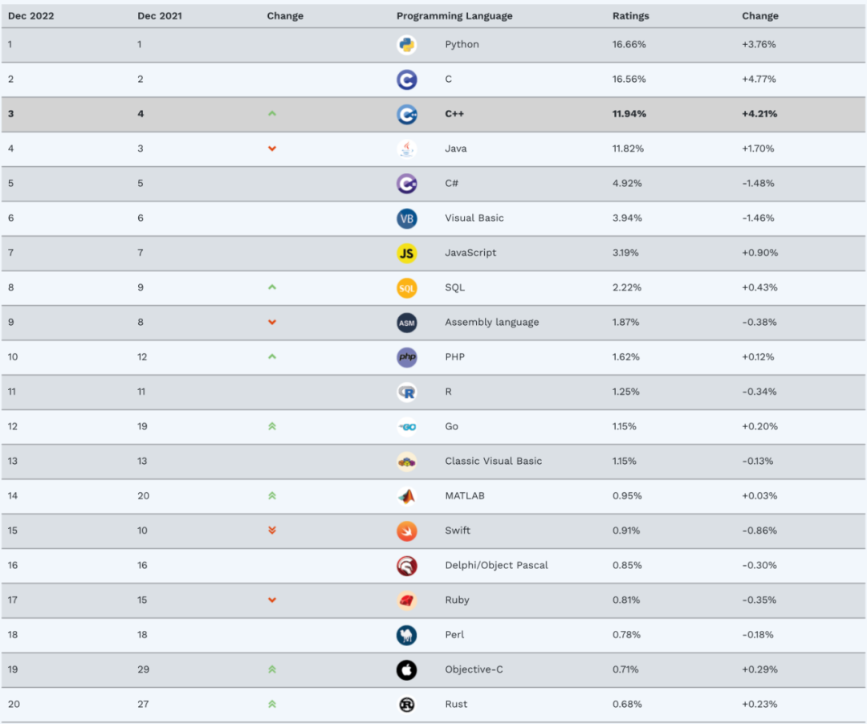Click the orange SQL icon
Screen dimensions: 867x724
(406, 288)
